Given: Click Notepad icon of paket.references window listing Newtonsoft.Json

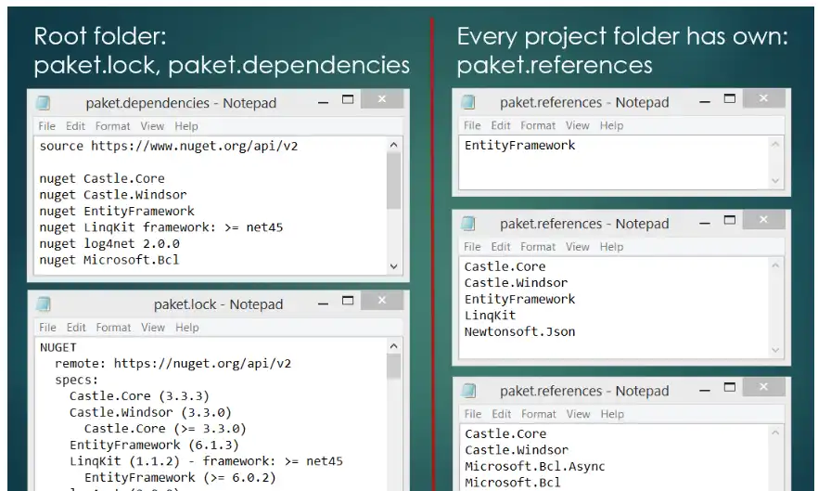Looking at the screenshot, I should pos(468,224).
